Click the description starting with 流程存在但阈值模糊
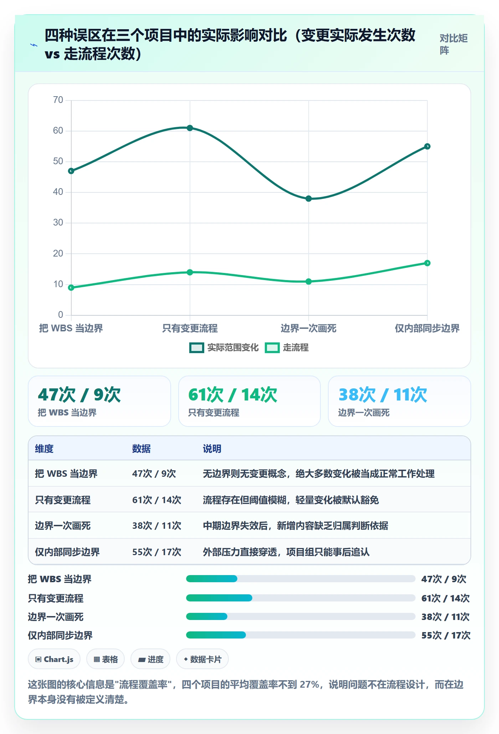Viewport: 499px width, 734px height. pos(291,500)
